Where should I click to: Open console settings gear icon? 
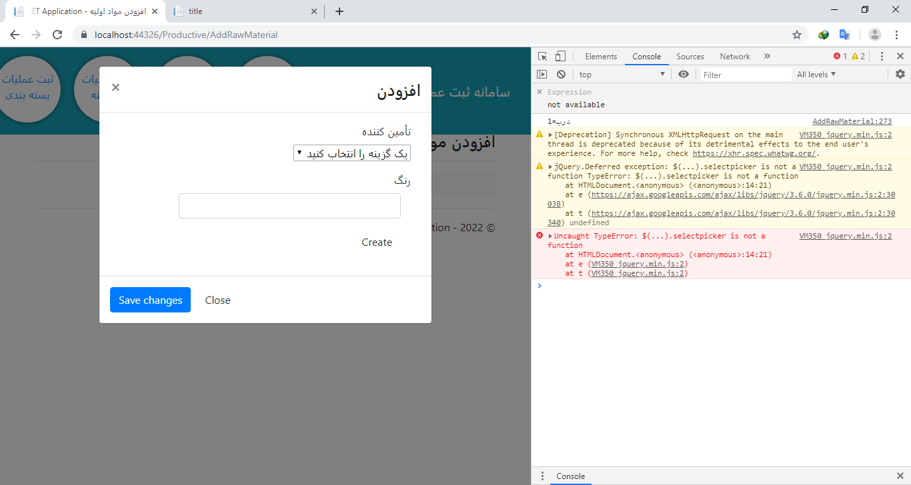[x=900, y=75]
